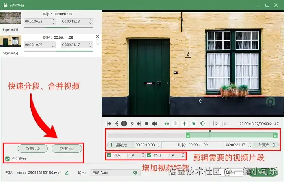Click the timeline right trim handle
The width and height of the screenshot is (284, 182).
[275, 135]
